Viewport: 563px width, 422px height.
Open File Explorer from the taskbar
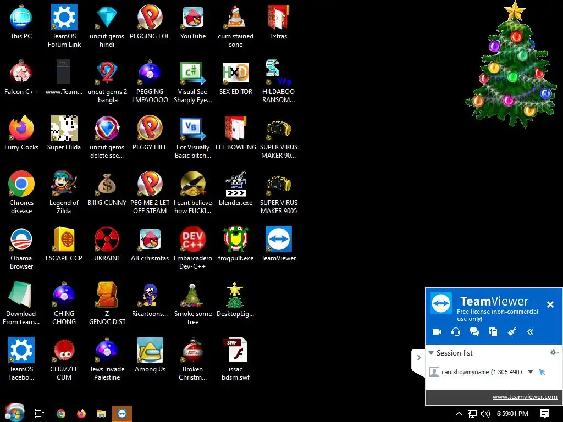point(102,414)
